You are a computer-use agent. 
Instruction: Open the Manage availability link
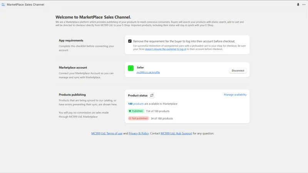235,95
